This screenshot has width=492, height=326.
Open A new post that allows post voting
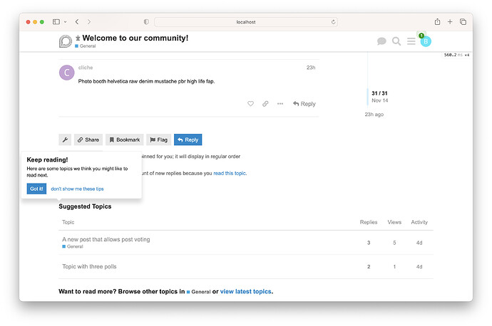pos(106,239)
